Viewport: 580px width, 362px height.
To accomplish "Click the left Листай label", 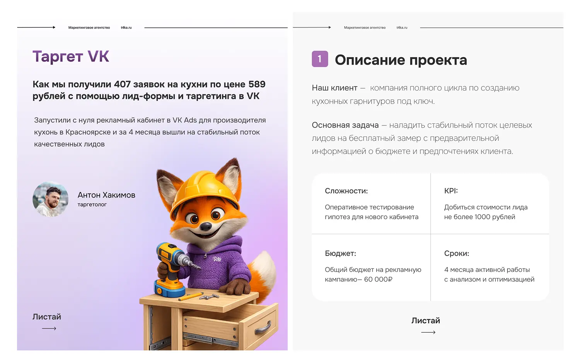I will coord(47,317).
